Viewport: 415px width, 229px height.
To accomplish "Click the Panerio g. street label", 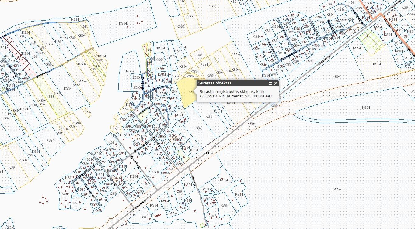I will [x=140, y=147].
